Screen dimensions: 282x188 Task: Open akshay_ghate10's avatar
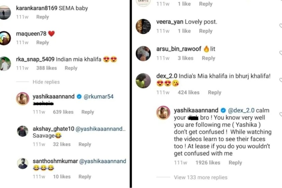pyautogui.click(x=23, y=131)
